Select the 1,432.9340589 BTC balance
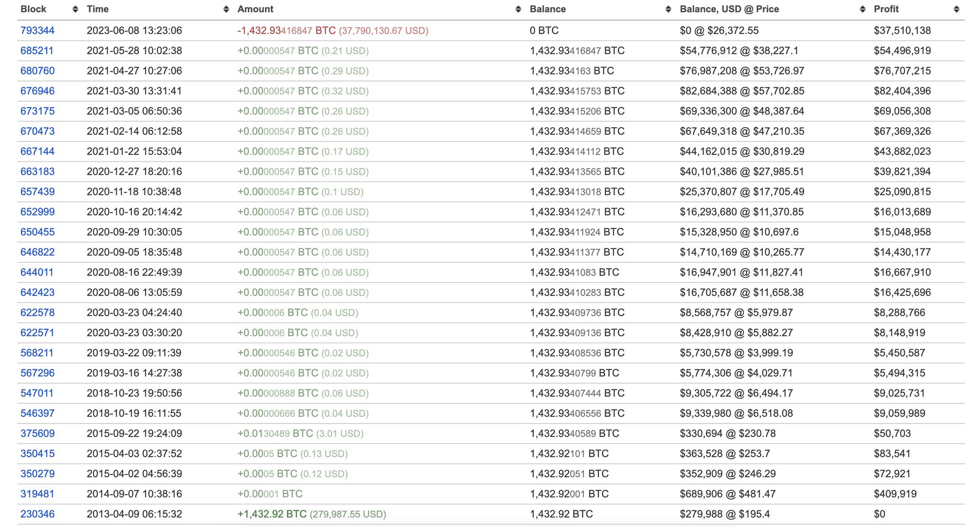This screenshot has width=972, height=527. coord(574,434)
